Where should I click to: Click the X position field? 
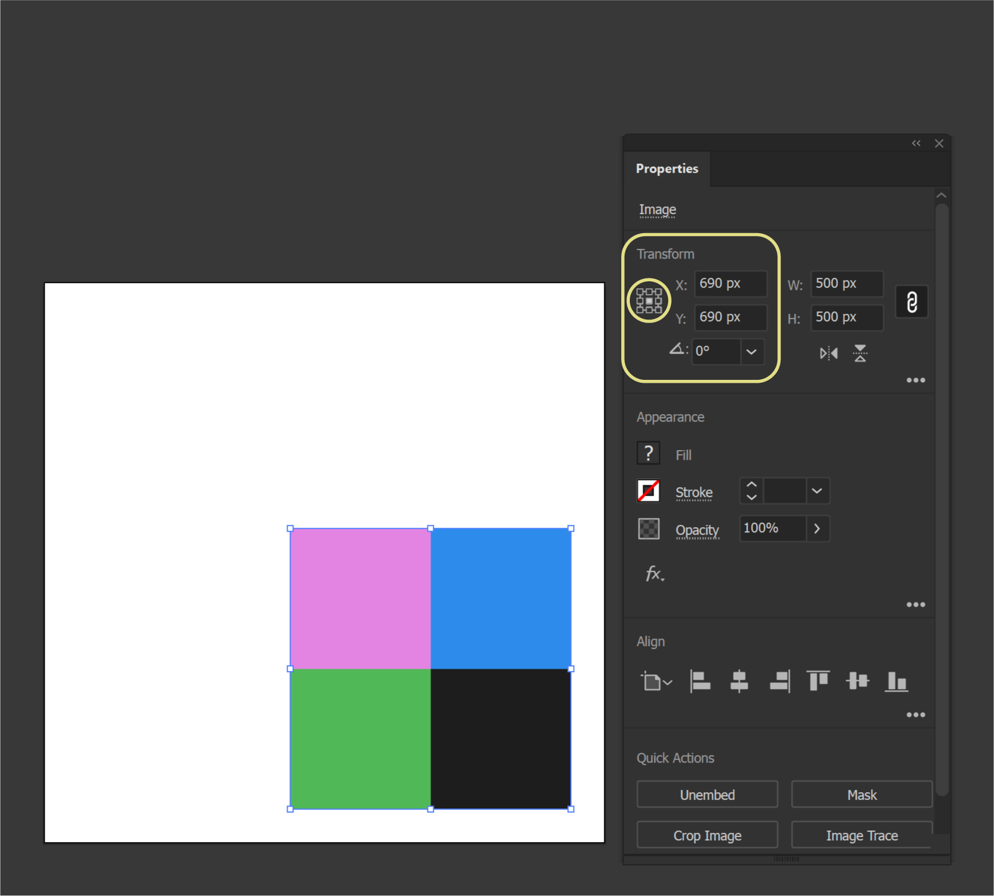click(731, 284)
